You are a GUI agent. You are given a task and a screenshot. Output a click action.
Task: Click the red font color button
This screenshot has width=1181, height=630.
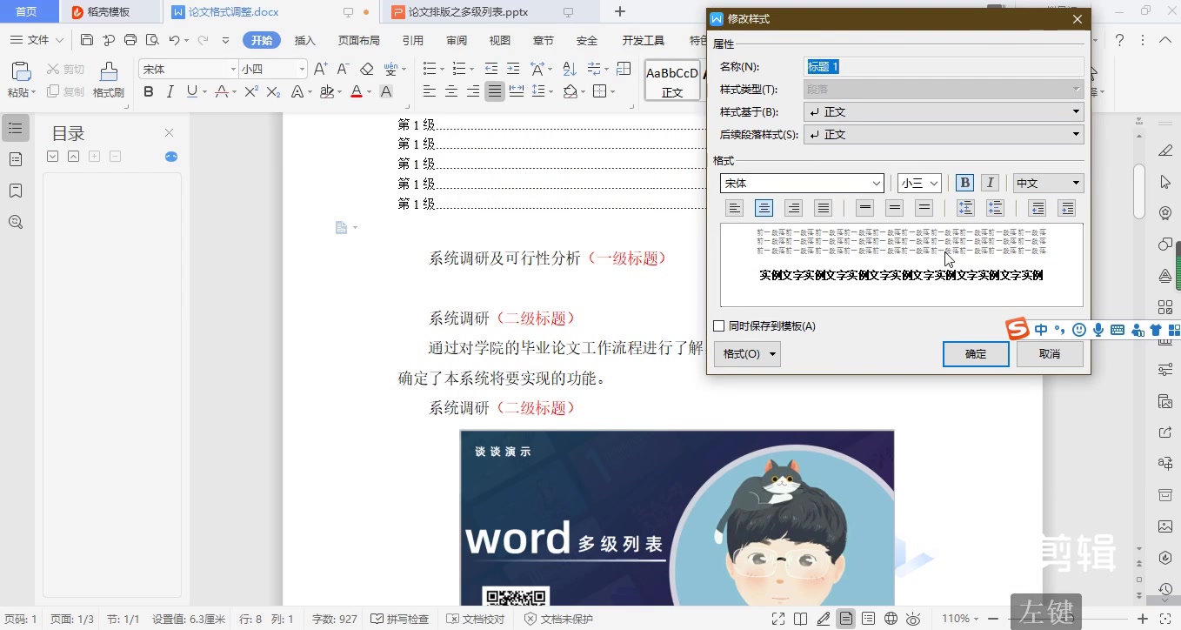356,91
